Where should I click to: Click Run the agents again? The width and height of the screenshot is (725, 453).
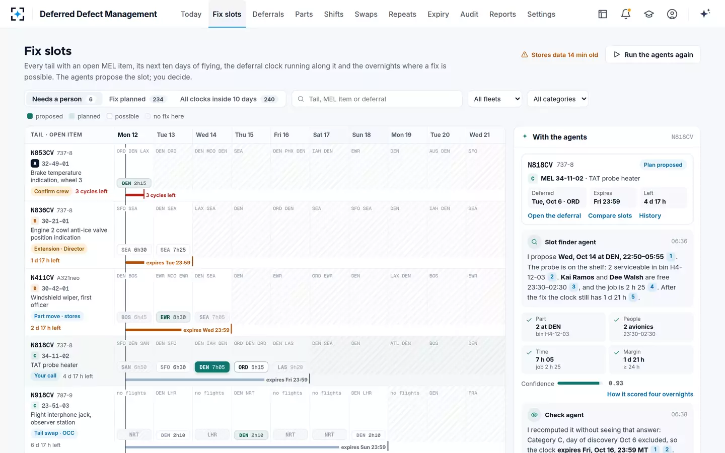(x=653, y=55)
